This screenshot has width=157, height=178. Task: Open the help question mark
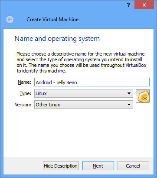click(128, 5)
